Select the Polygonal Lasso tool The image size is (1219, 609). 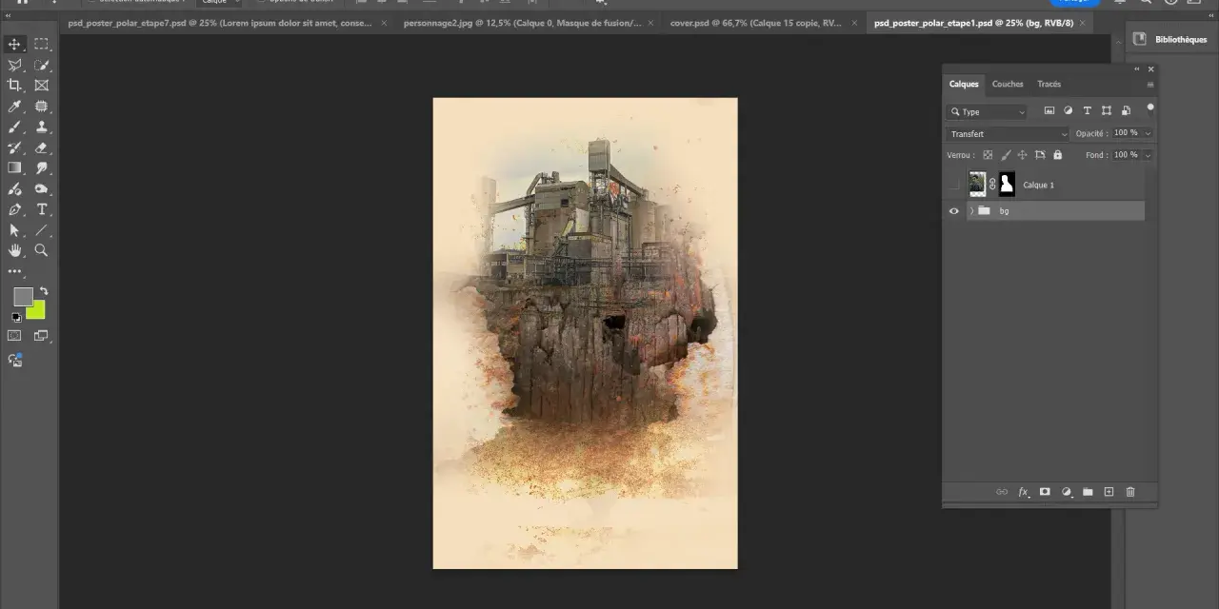14,65
